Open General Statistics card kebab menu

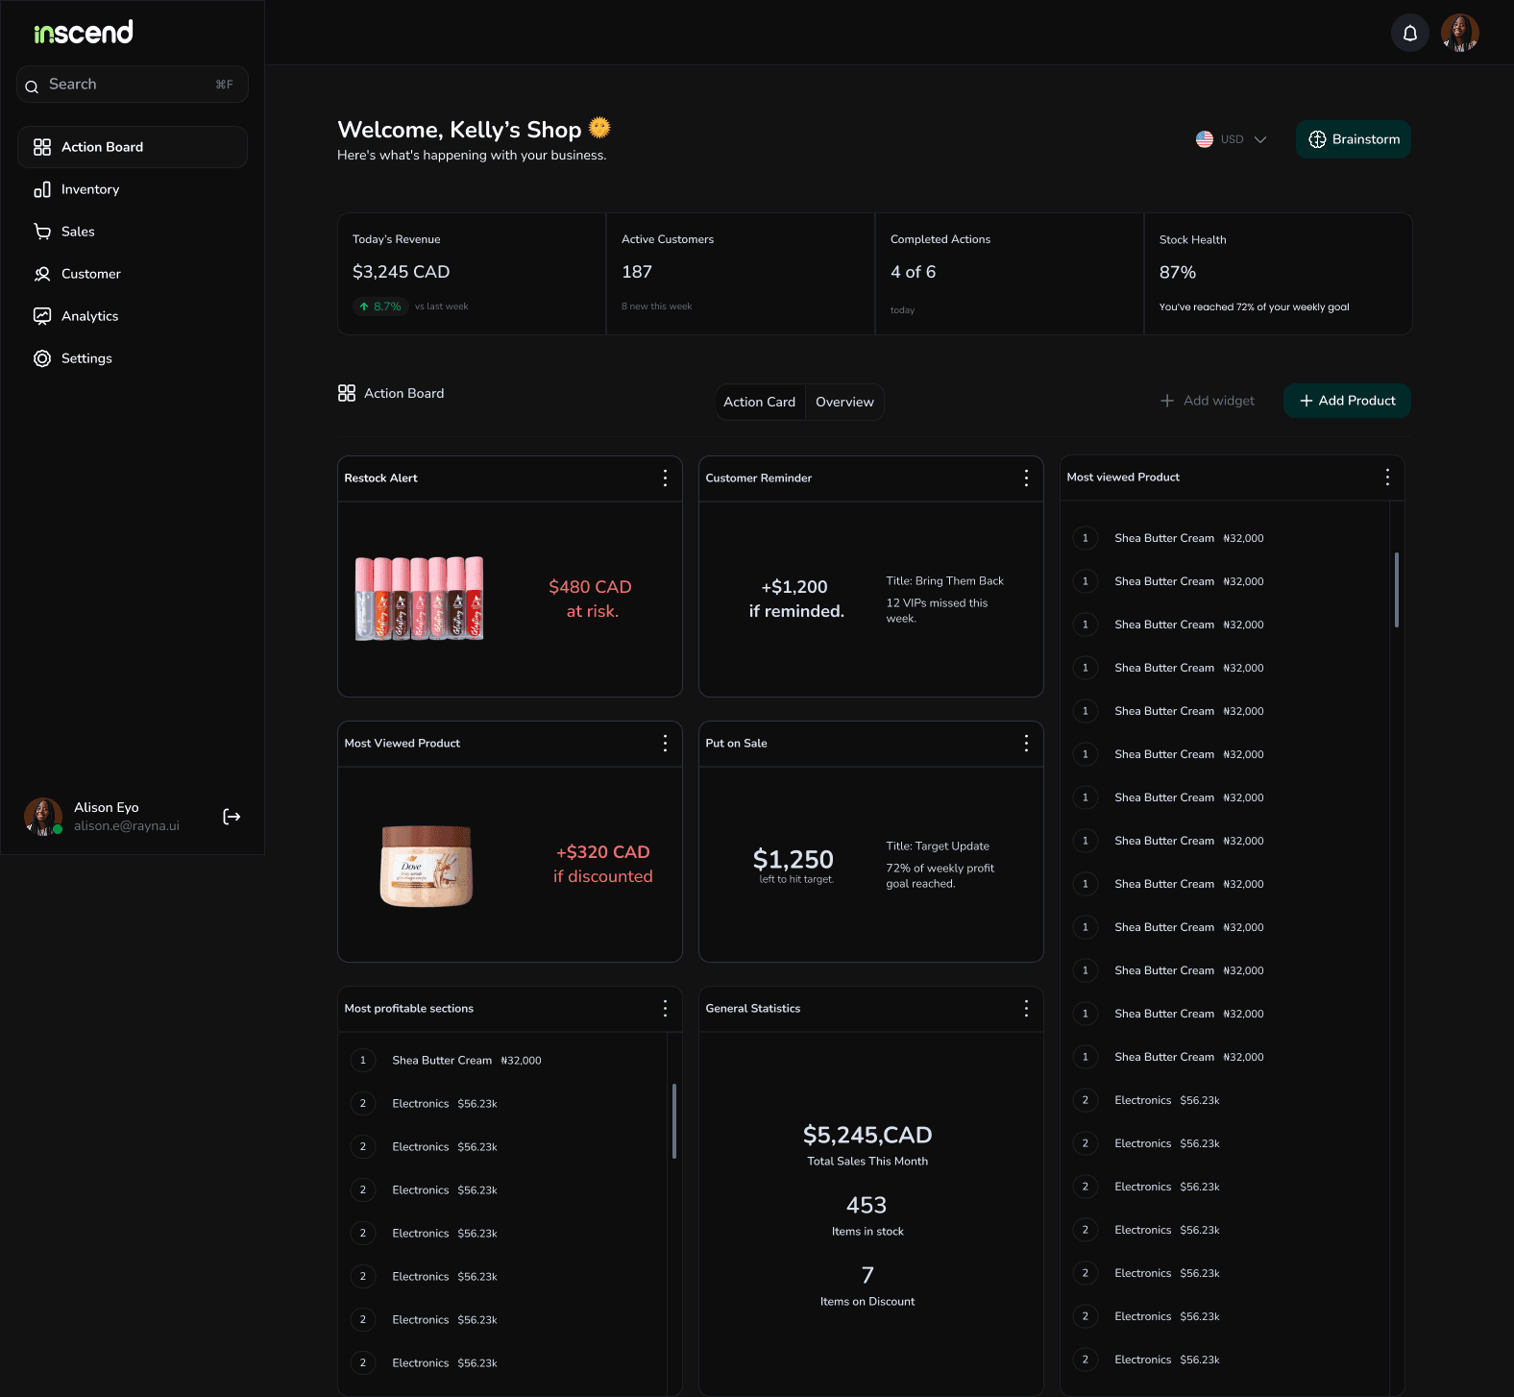click(x=1026, y=1009)
